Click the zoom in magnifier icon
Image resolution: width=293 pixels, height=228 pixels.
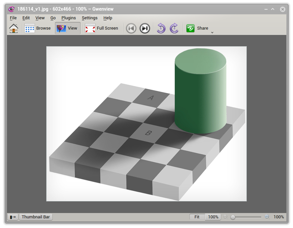pos(267,217)
